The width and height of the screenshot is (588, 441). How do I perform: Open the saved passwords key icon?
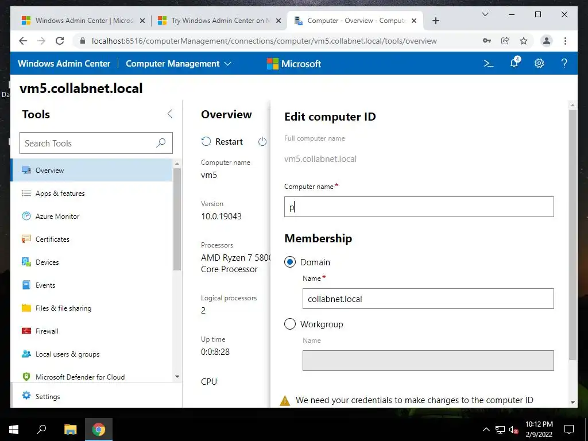pyautogui.click(x=487, y=41)
